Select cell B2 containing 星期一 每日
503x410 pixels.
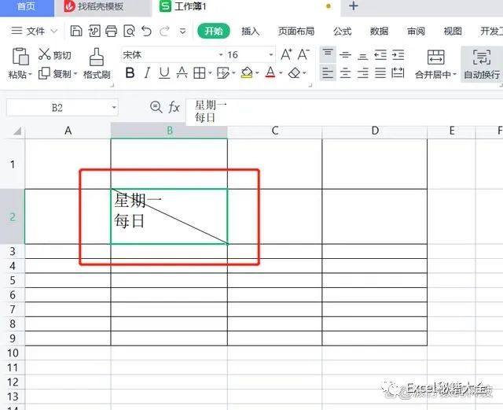coord(169,216)
